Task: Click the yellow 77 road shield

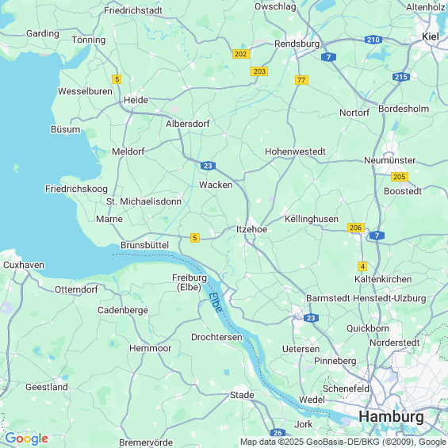Action: tap(302, 80)
